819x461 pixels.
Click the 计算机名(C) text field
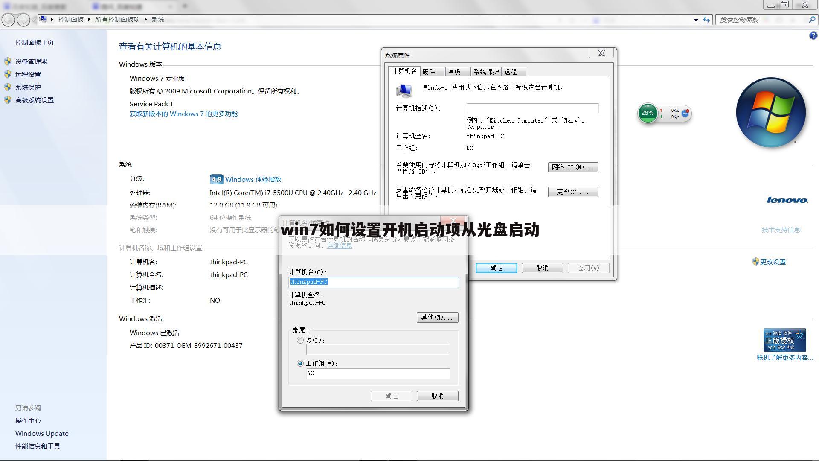pyautogui.click(x=374, y=282)
